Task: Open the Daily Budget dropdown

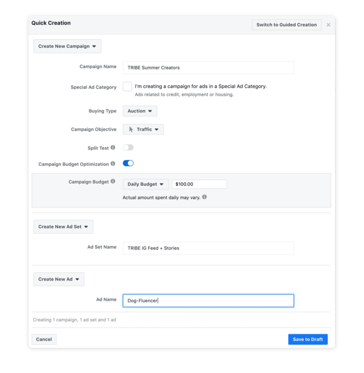Action: pos(145,184)
